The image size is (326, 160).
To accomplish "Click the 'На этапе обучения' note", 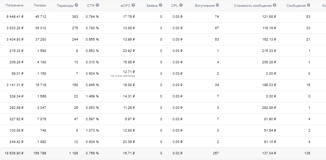I will pos(123,76).
